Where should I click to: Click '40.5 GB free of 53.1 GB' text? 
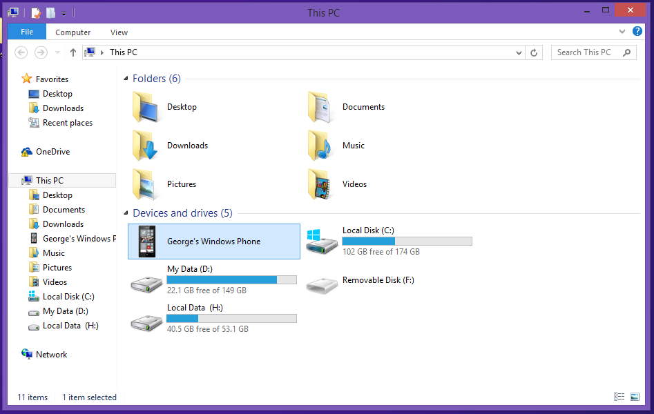pos(208,329)
